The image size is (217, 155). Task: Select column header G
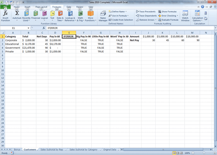click(101, 33)
